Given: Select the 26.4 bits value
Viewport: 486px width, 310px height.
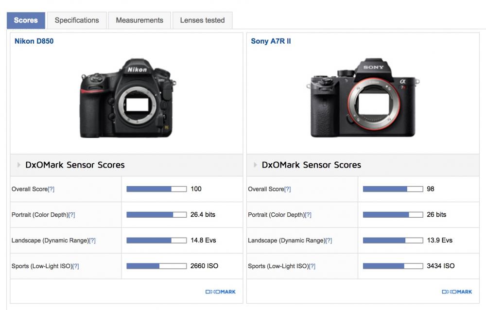Looking at the screenshot, I should pos(203,214).
